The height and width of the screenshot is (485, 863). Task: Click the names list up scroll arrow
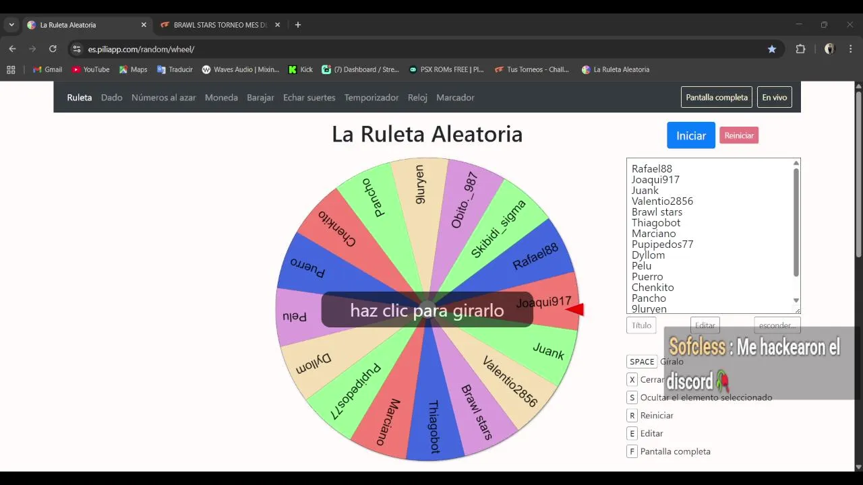tap(796, 163)
